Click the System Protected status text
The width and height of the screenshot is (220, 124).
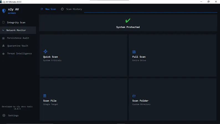click(128, 27)
